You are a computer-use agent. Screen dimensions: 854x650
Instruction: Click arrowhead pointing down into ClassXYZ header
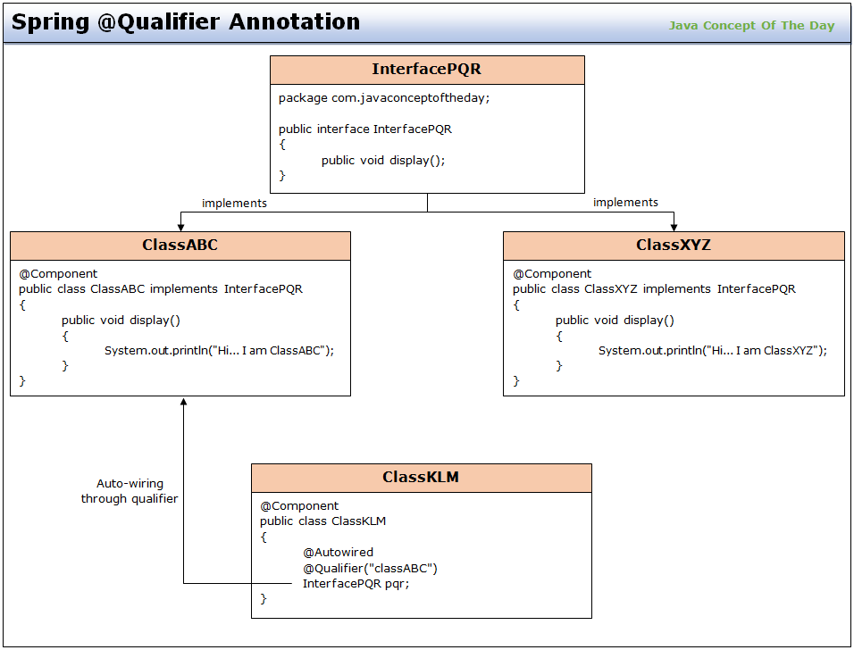pyautogui.click(x=674, y=227)
